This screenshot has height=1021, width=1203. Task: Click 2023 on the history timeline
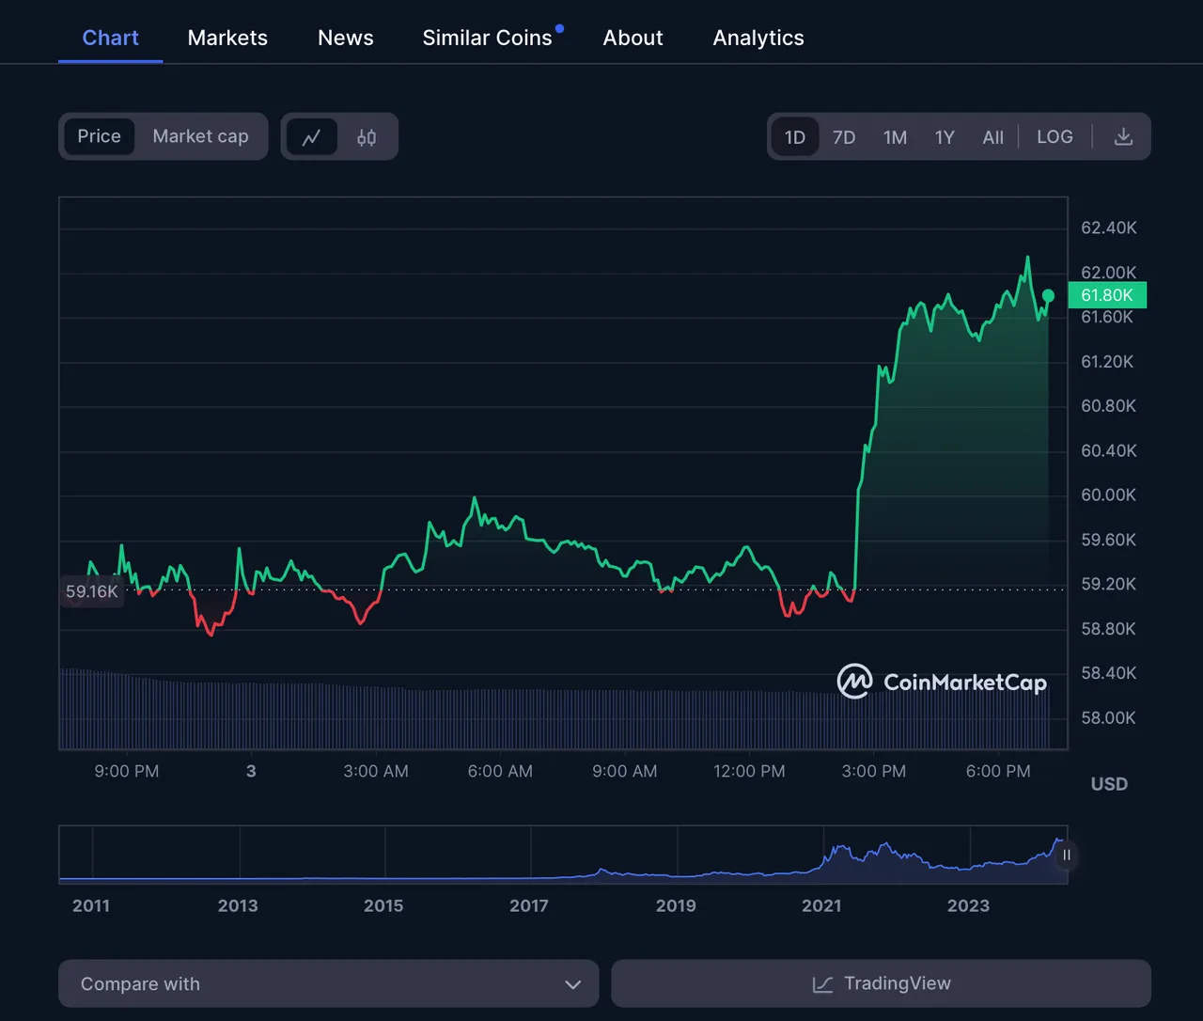click(x=968, y=905)
